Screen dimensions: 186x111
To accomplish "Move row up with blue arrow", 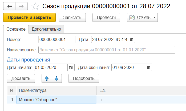I will 46,78.
